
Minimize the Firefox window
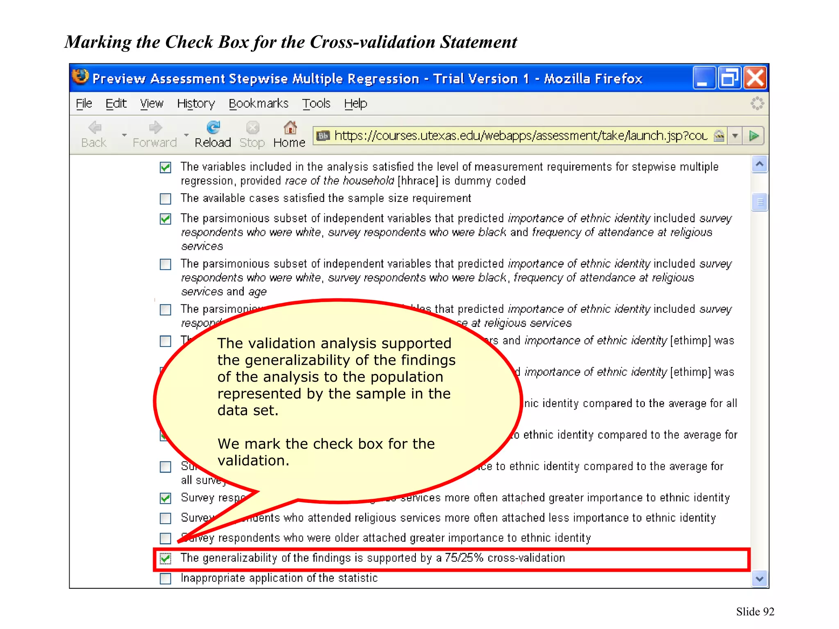(704, 78)
